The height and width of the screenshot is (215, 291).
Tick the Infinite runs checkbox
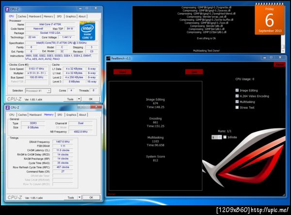[225, 137]
